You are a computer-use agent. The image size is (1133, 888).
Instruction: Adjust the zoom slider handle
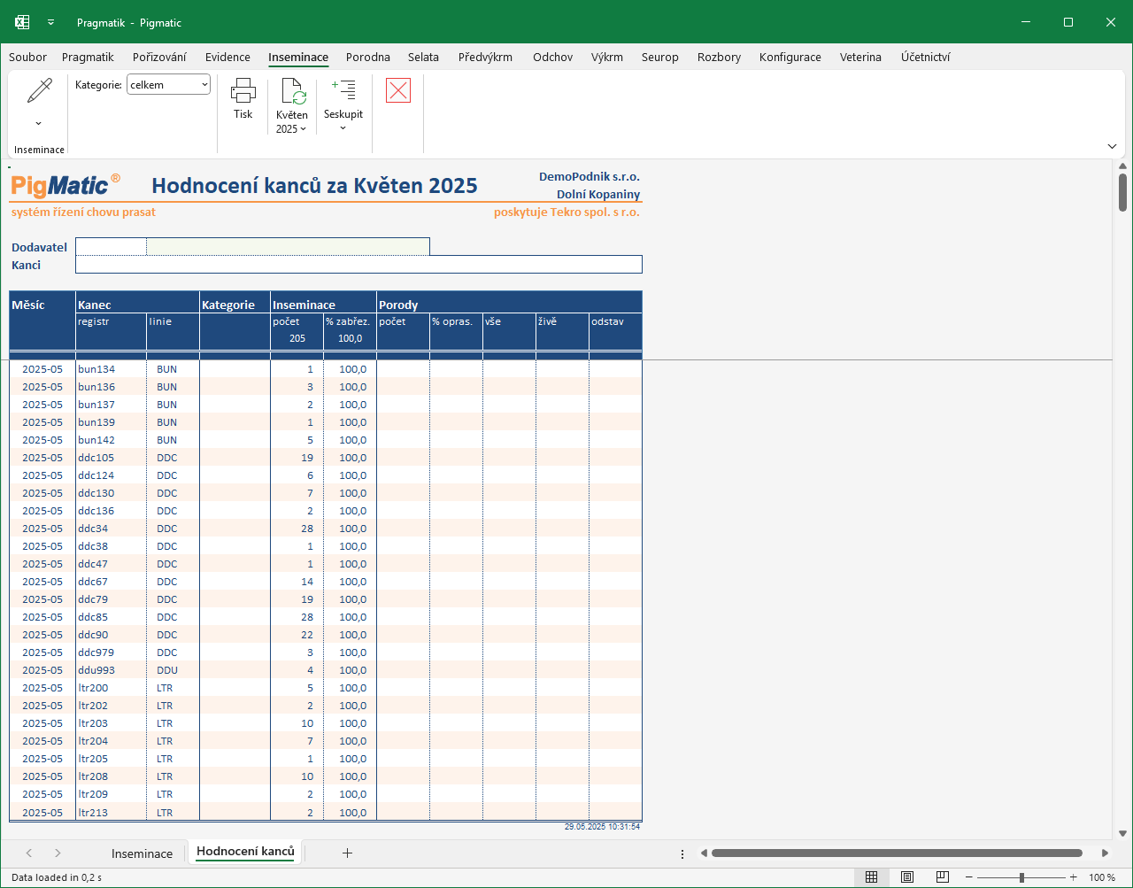point(1021,877)
